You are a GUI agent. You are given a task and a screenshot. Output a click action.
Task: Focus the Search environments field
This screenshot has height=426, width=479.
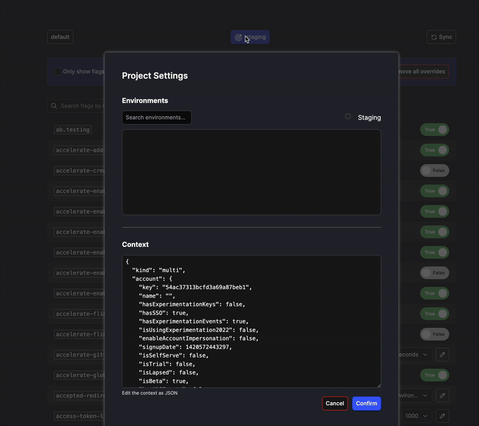[157, 117]
